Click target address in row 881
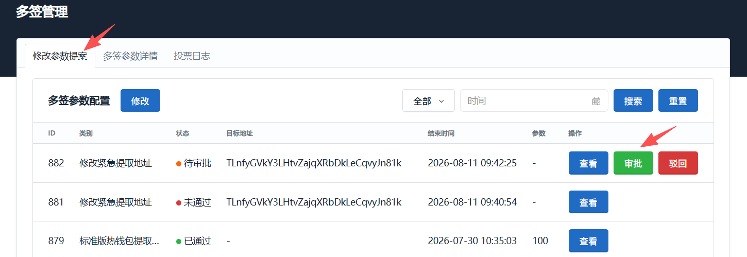747x257 pixels. tap(314, 202)
